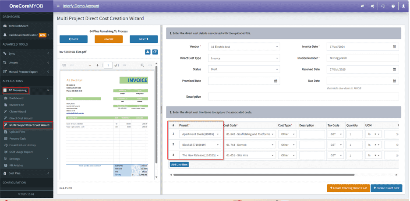Select Project dropdown for Apartment Block row
Screen dimensions: 410x201
(x=200, y=134)
